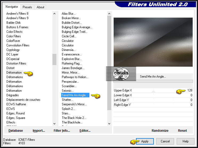The width and height of the screenshot is (198, 148).
Task: Select the Convolution Filters category
Action: (x=18, y=45)
